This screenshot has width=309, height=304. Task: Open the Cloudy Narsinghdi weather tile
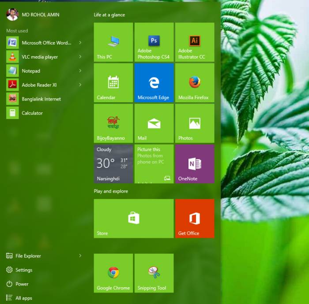coord(113,164)
